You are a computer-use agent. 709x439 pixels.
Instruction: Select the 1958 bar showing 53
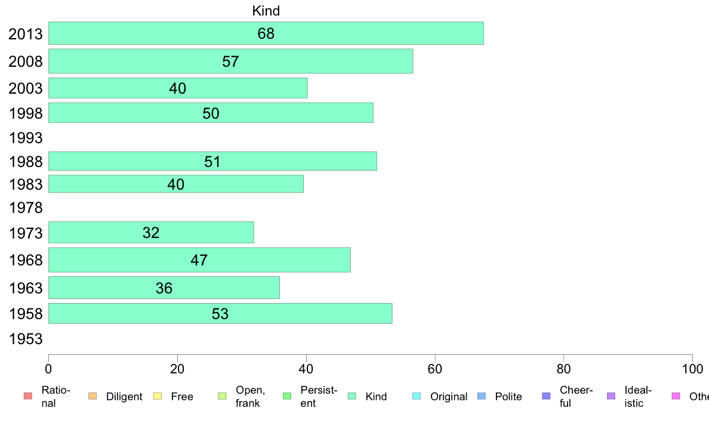click(x=220, y=313)
